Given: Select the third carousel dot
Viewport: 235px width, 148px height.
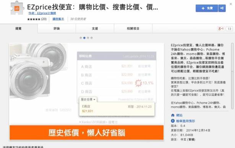Looking at the screenshot, I should [88, 38].
